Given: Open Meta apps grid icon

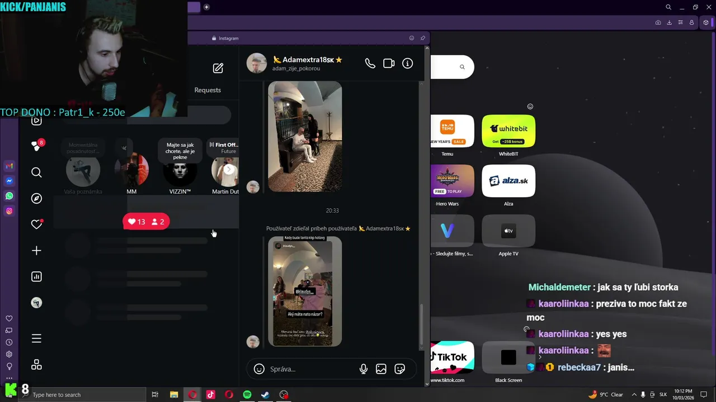Looking at the screenshot, I should point(36,365).
